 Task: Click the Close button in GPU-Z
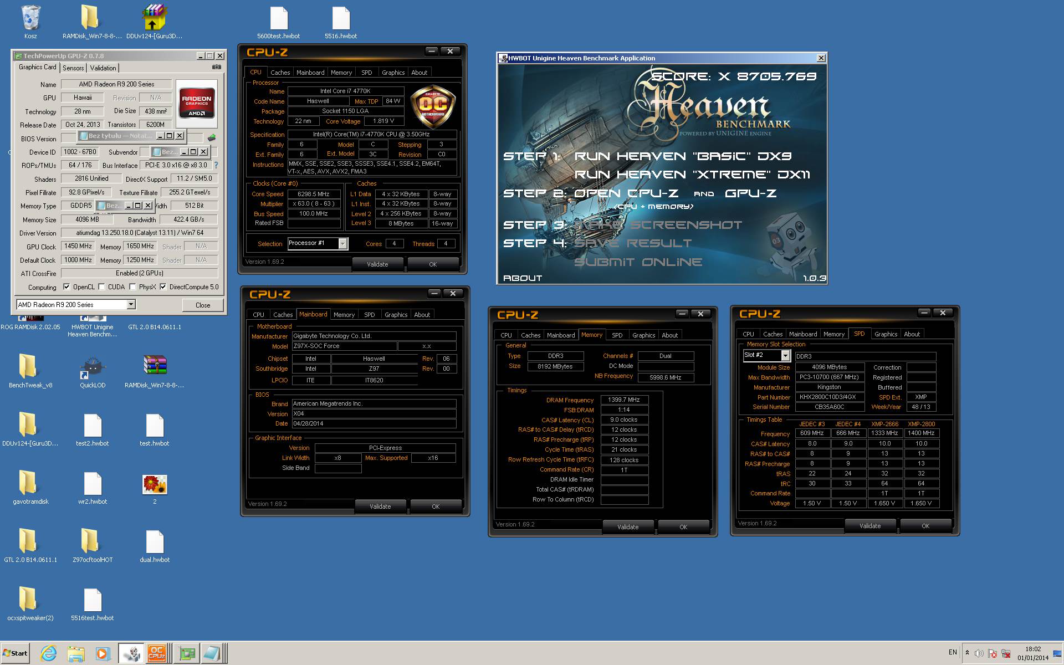(203, 305)
